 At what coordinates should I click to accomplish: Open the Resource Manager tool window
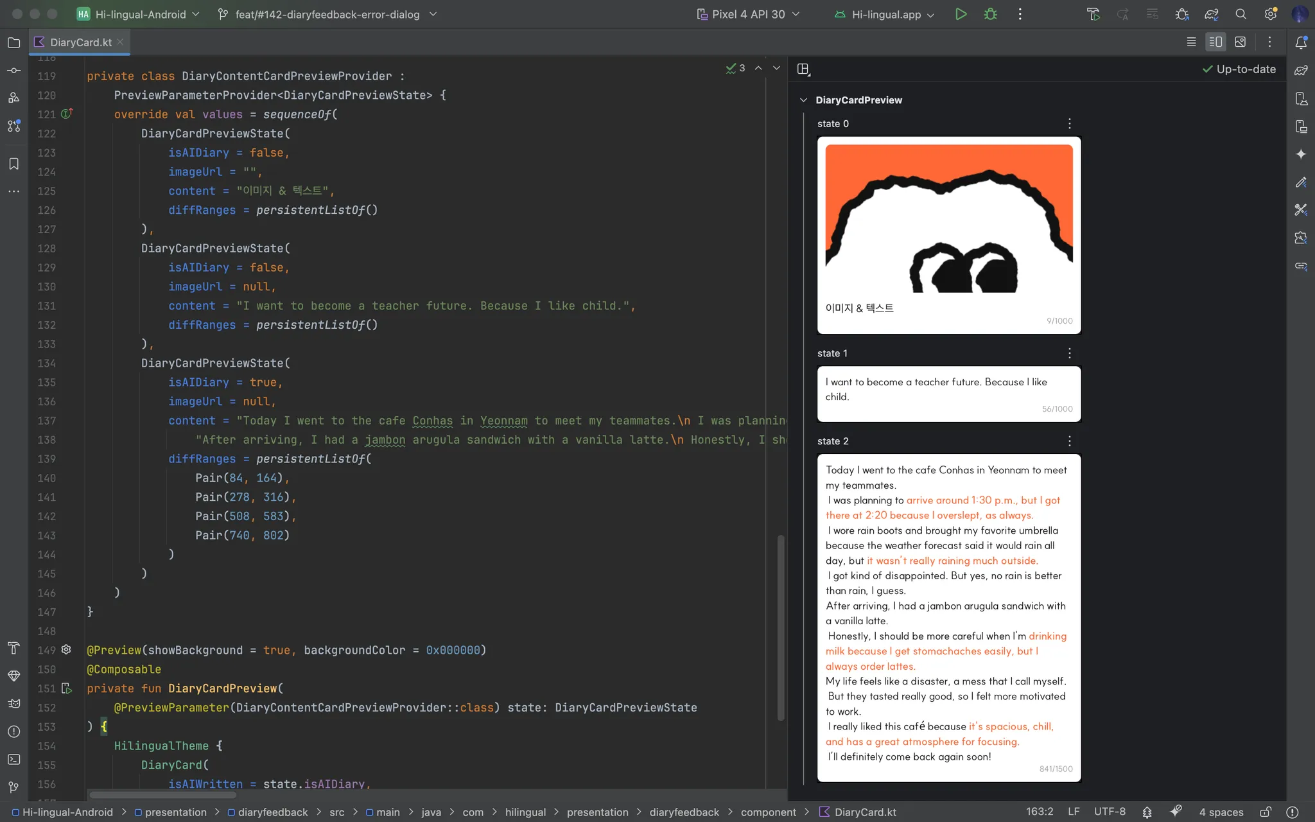point(13,98)
